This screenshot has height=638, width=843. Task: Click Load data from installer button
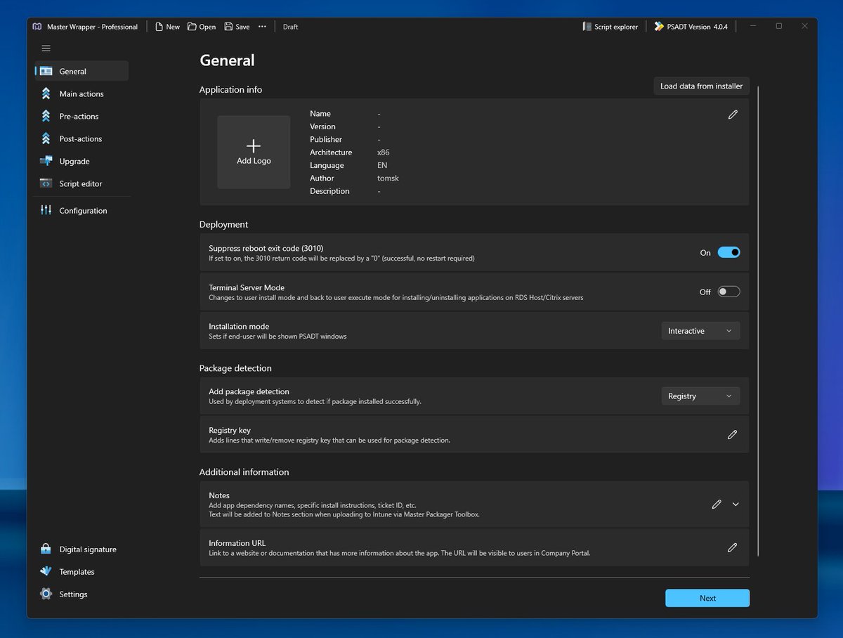701,86
